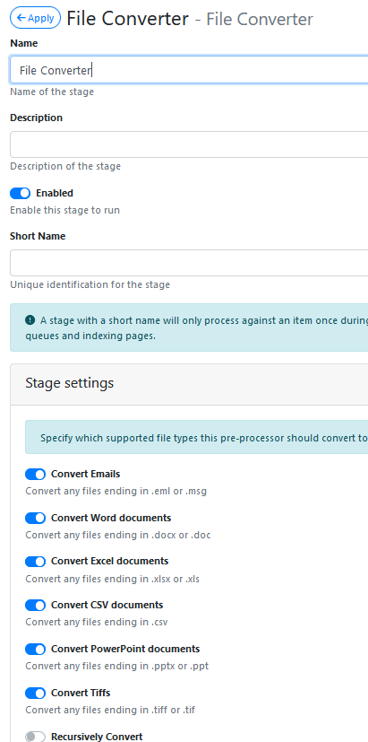368x742 pixels.
Task: Switch off the Convert Tiffs toggle
Action: (x=36, y=694)
